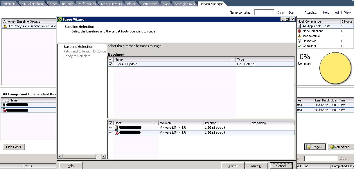The width and height of the screenshot is (354, 169).
Task: Select the Update Manager tab
Action: 211,4
